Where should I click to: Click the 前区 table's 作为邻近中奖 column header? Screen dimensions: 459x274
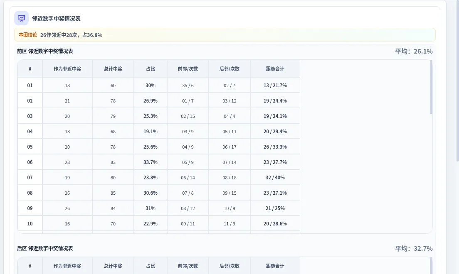[67, 69]
